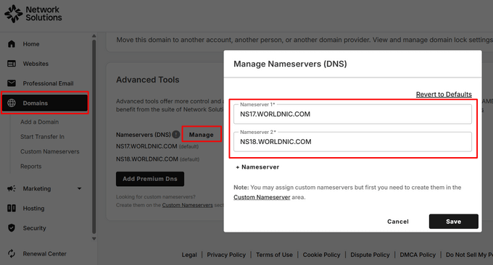Click the Websites browser icon
493x265 pixels.
[12, 64]
